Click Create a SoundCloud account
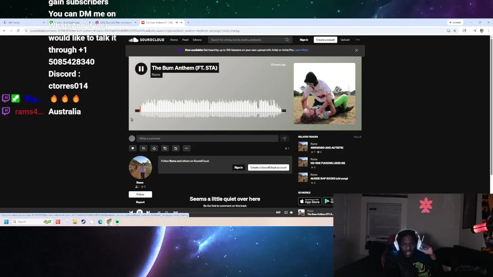The height and width of the screenshot is (277, 493). [268, 167]
